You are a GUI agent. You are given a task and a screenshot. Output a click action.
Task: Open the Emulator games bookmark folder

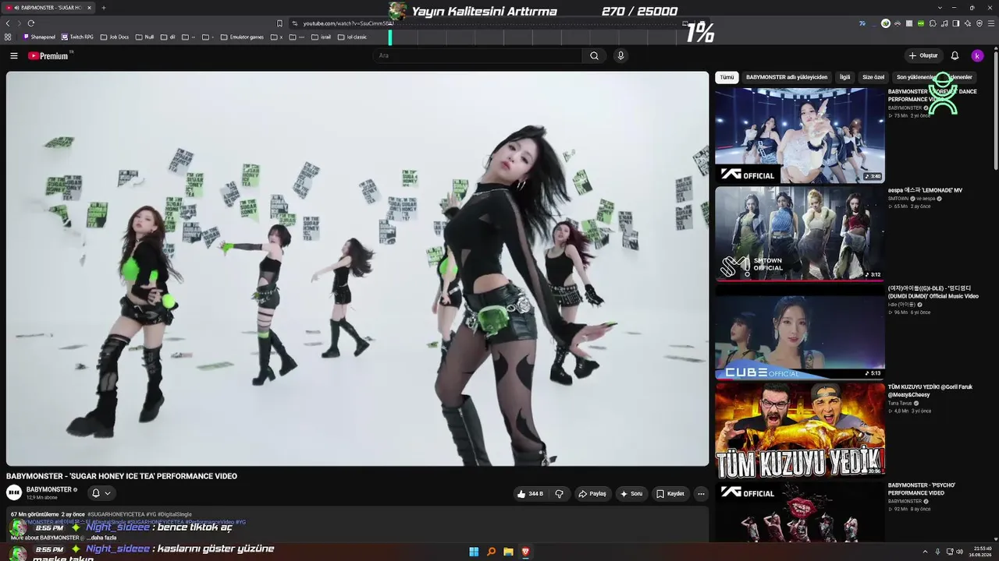click(x=242, y=37)
